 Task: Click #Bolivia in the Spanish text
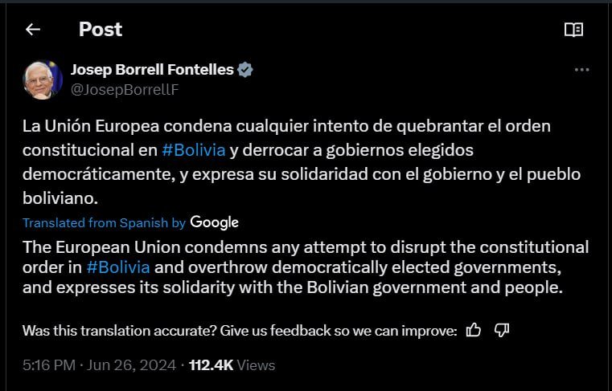pos(193,150)
